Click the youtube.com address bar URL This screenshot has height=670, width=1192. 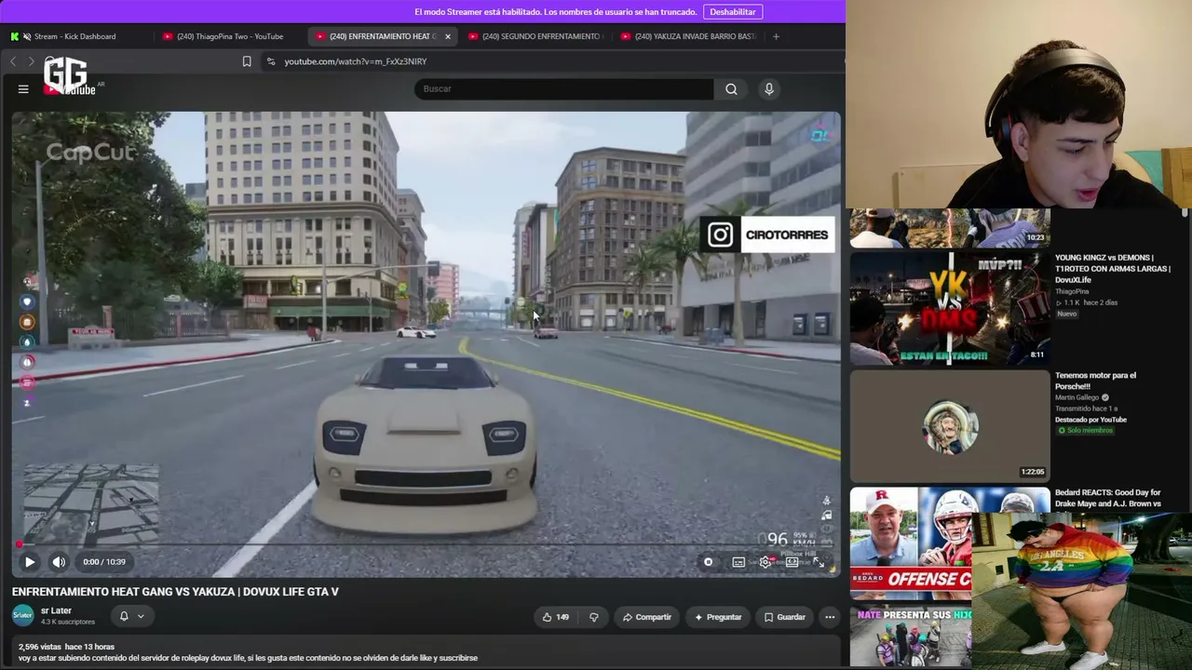point(356,61)
